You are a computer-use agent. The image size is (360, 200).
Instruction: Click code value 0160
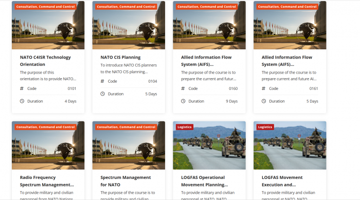[x=233, y=88]
